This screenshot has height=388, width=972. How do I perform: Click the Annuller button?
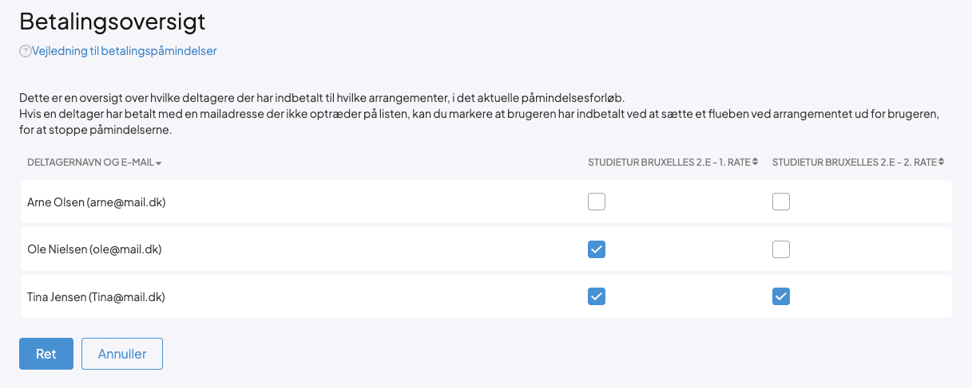(x=122, y=354)
